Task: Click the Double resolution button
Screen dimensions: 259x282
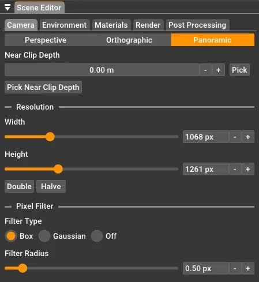Action: coord(20,186)
